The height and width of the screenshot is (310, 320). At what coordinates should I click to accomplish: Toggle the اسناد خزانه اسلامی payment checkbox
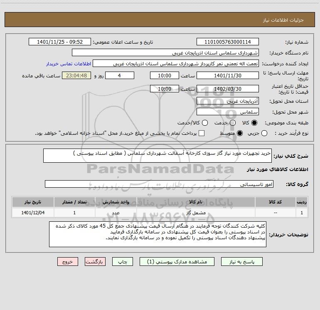coord(202,133)
